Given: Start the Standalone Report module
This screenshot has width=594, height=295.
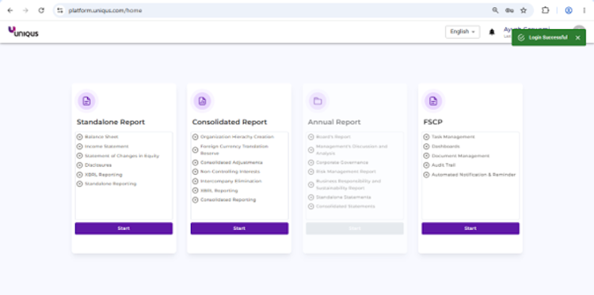Looking at the screenshot, I should 124,229.
